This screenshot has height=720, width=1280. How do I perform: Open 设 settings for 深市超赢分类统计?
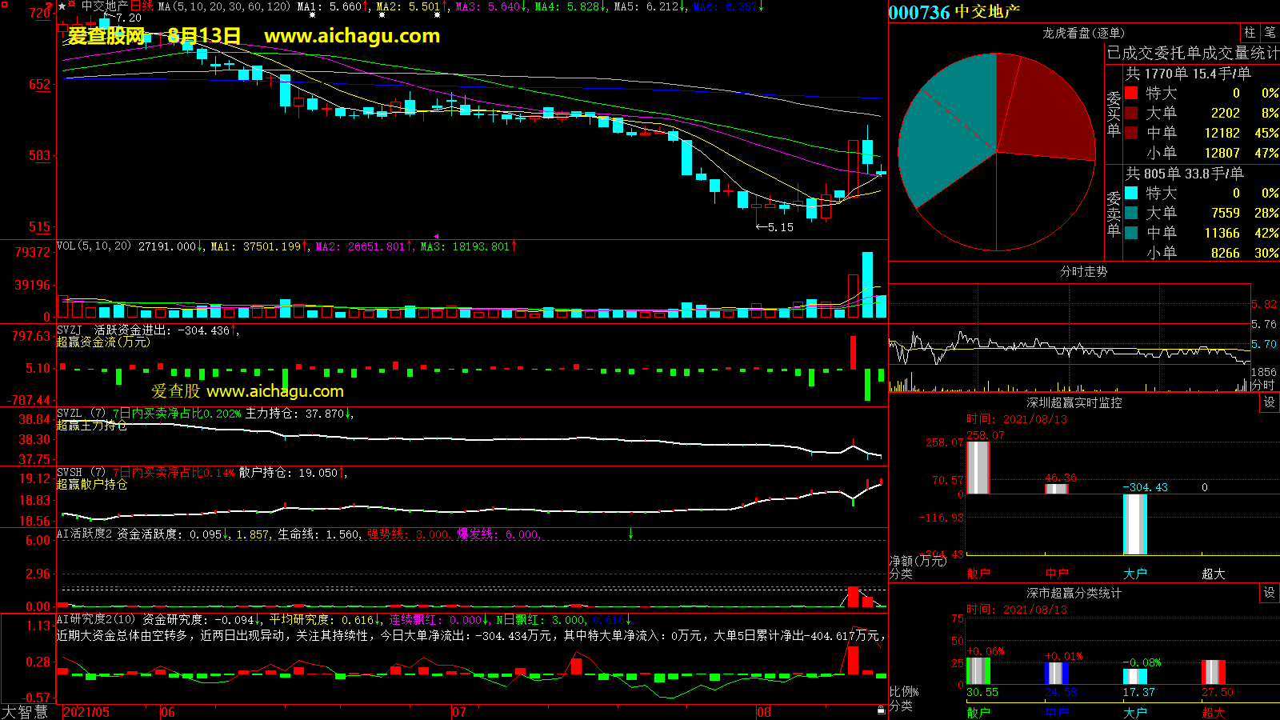click(x=1270, y=593)
